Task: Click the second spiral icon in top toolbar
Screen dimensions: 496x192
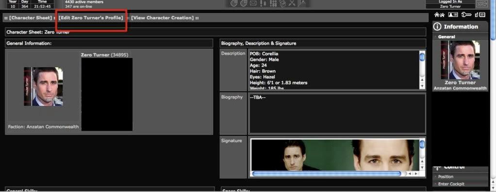Action: [x=244, y=3]
